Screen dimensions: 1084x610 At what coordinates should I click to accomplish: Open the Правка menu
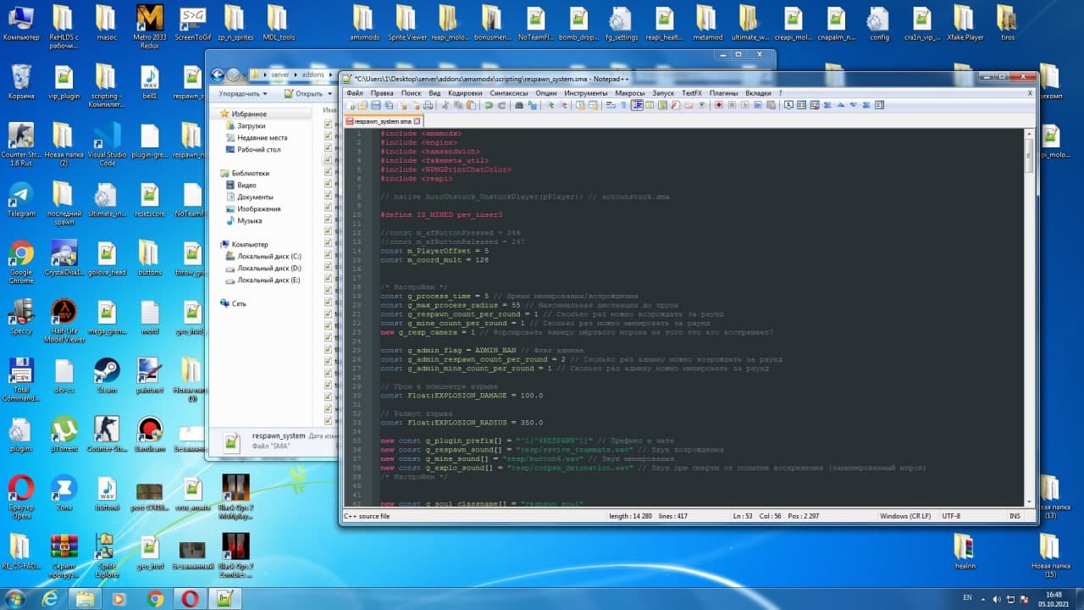[382, 92]
